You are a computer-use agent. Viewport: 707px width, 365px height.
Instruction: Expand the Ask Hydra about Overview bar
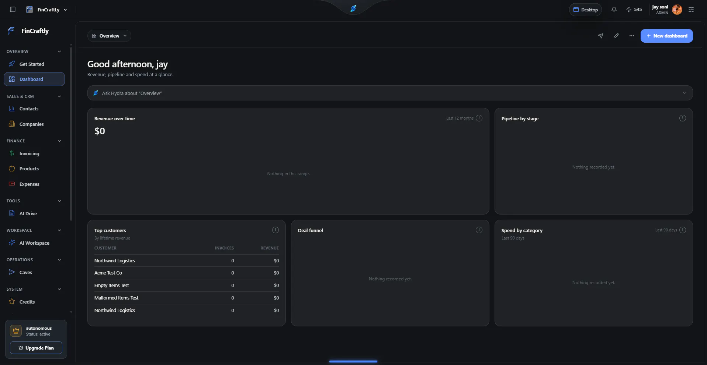point(390,93)
